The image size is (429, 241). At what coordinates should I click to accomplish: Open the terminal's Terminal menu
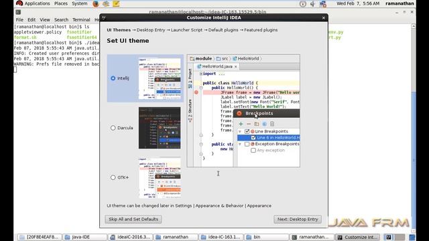click(81, 19)
